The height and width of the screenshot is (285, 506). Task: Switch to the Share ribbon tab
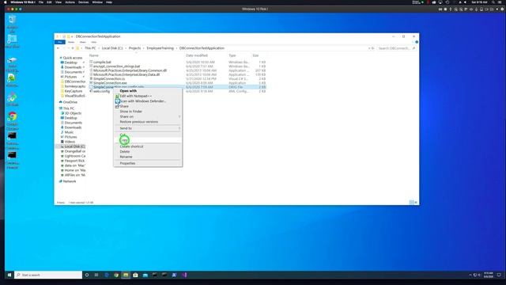pyautogui.click(x=82, y=42)
